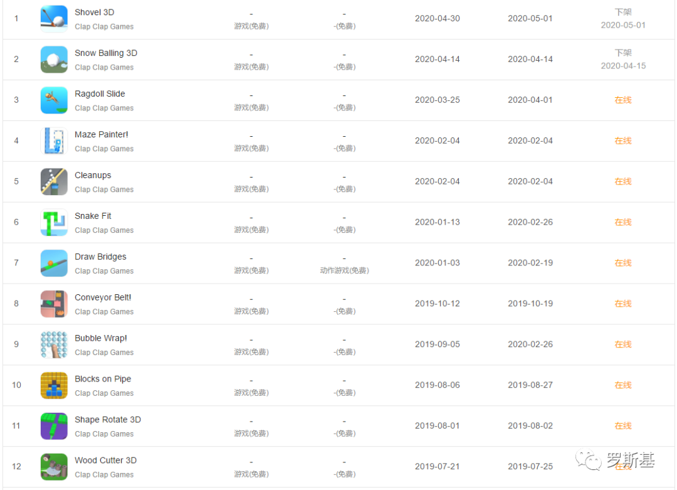
Task: Click Clap Clap Games under Cleanups
Action: pos(104,189)
